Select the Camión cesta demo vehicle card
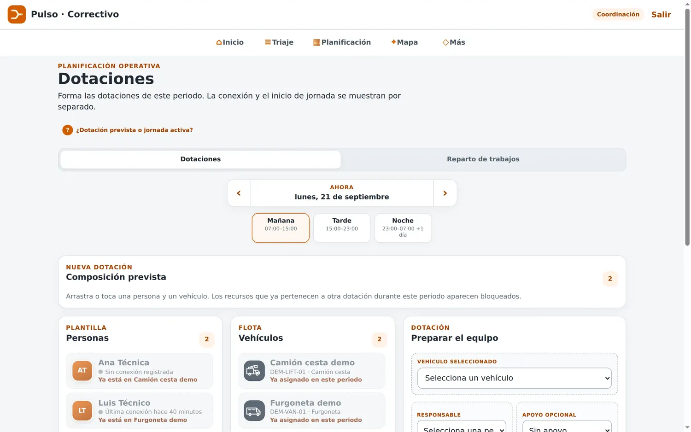This screenshot has height=432, width=691. pos(312,371)
